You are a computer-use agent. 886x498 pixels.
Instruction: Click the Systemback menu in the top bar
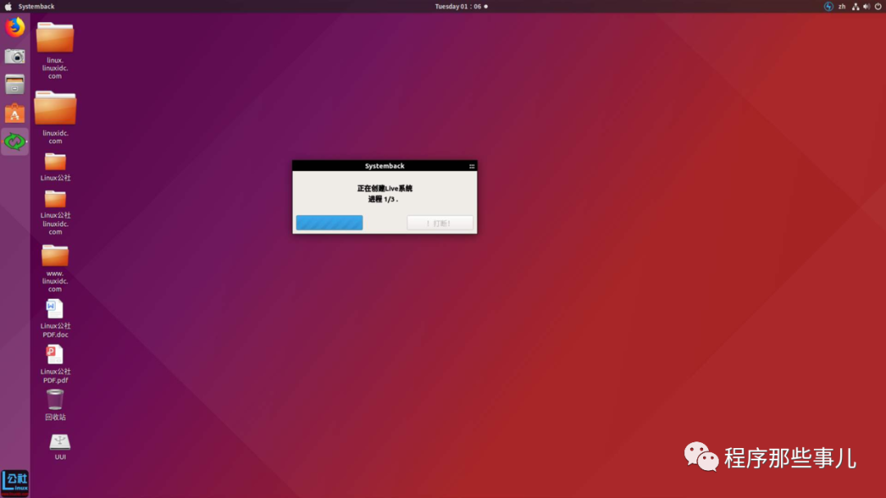[x=34, y=6]
